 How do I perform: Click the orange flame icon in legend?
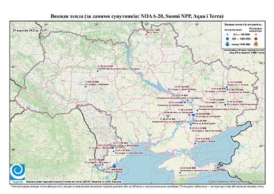(256, 44)
